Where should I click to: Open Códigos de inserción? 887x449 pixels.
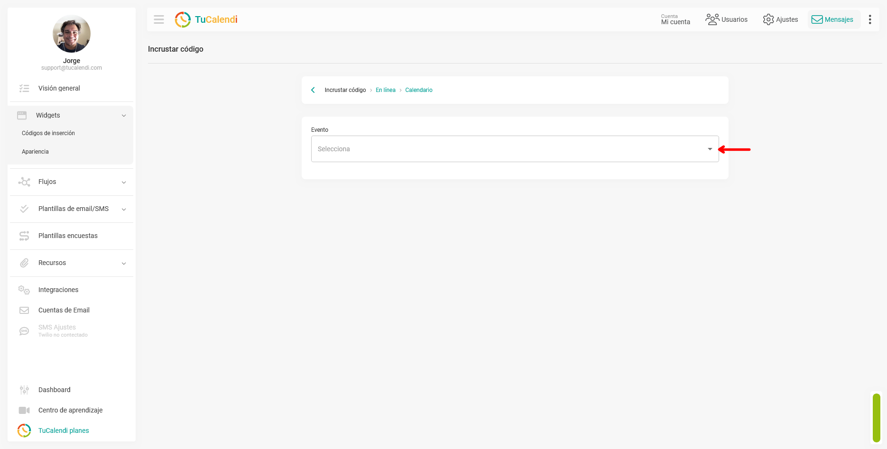click(x=48, y=133)
